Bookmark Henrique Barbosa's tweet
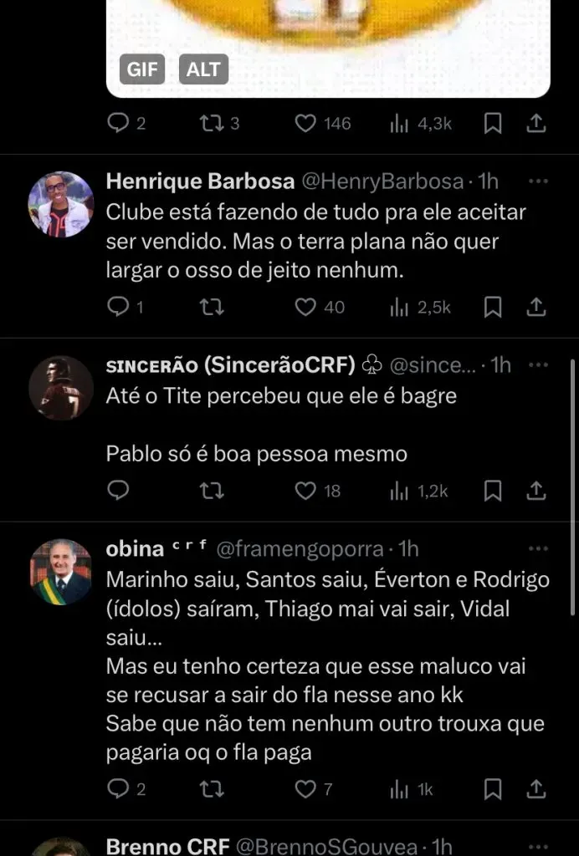 (494, 308)
